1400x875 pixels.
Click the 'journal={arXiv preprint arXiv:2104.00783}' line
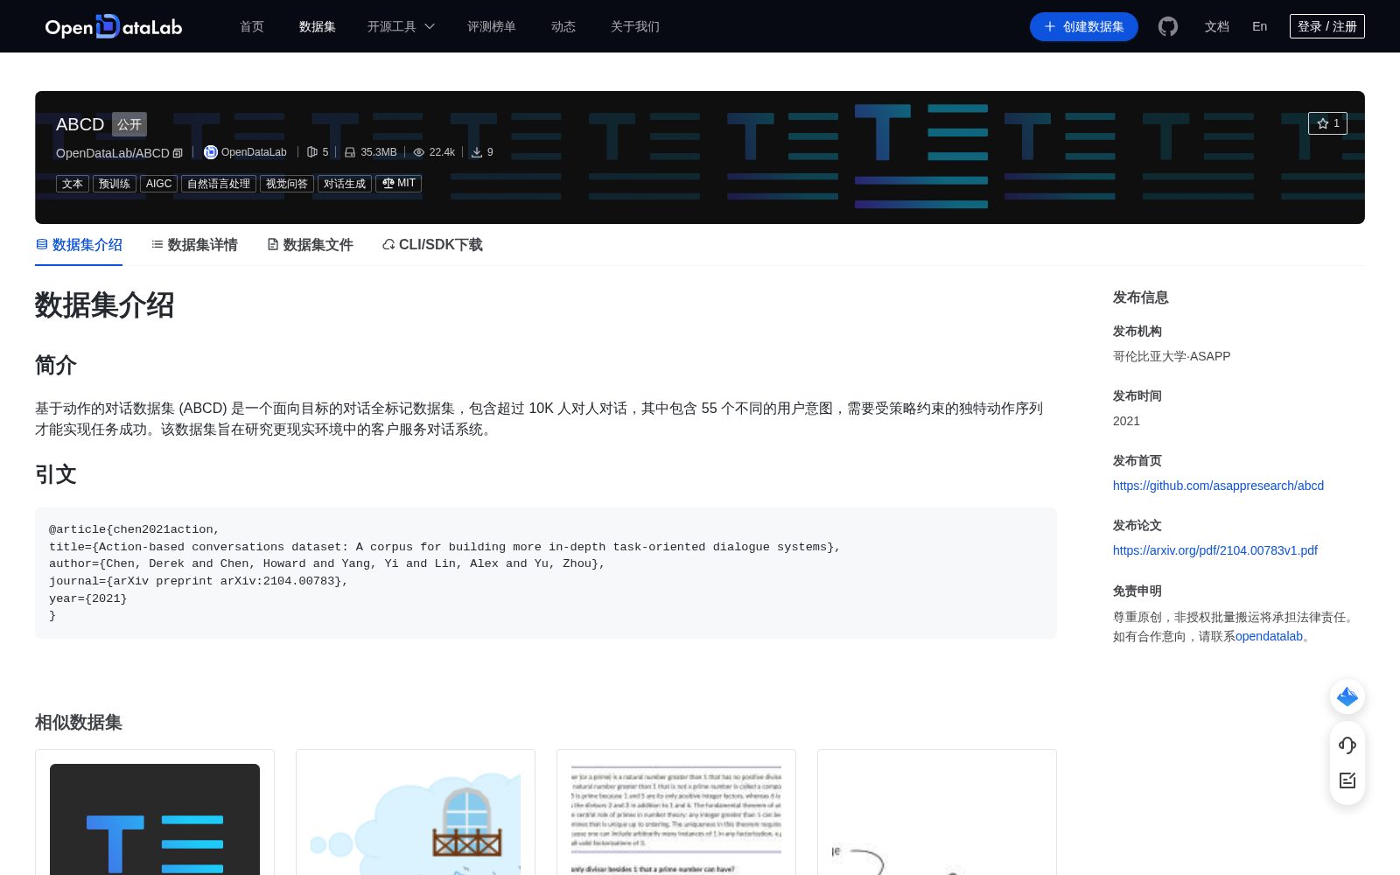[x=199, y=581]
